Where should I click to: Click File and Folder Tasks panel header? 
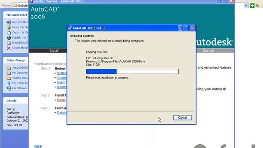(16, 15)
